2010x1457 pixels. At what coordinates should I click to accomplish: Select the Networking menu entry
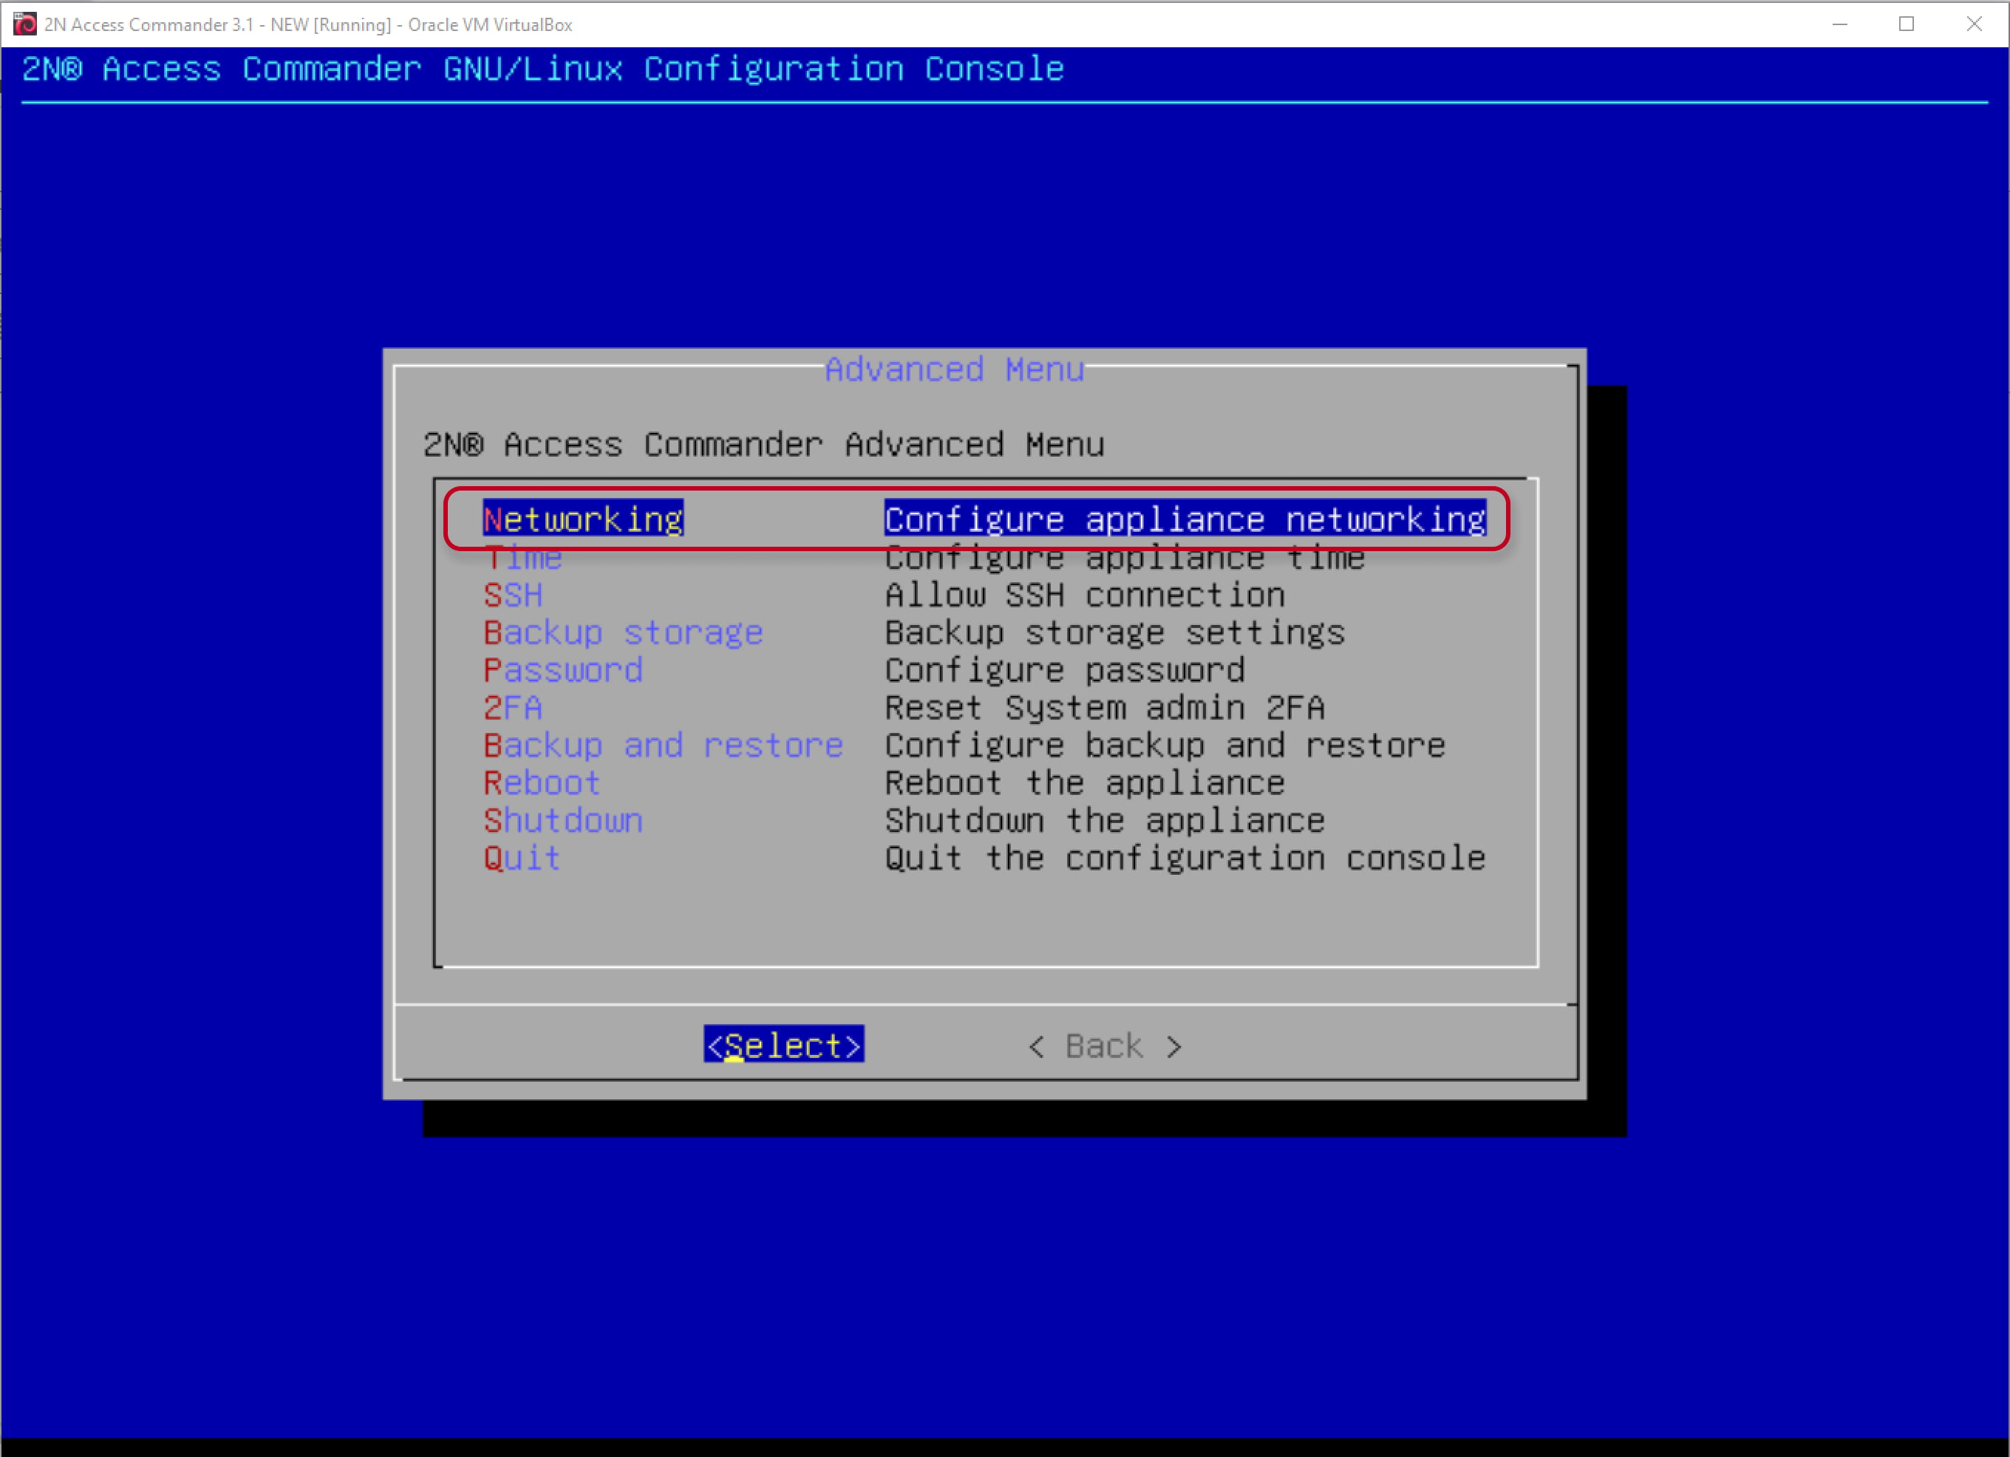coord(583,519)
